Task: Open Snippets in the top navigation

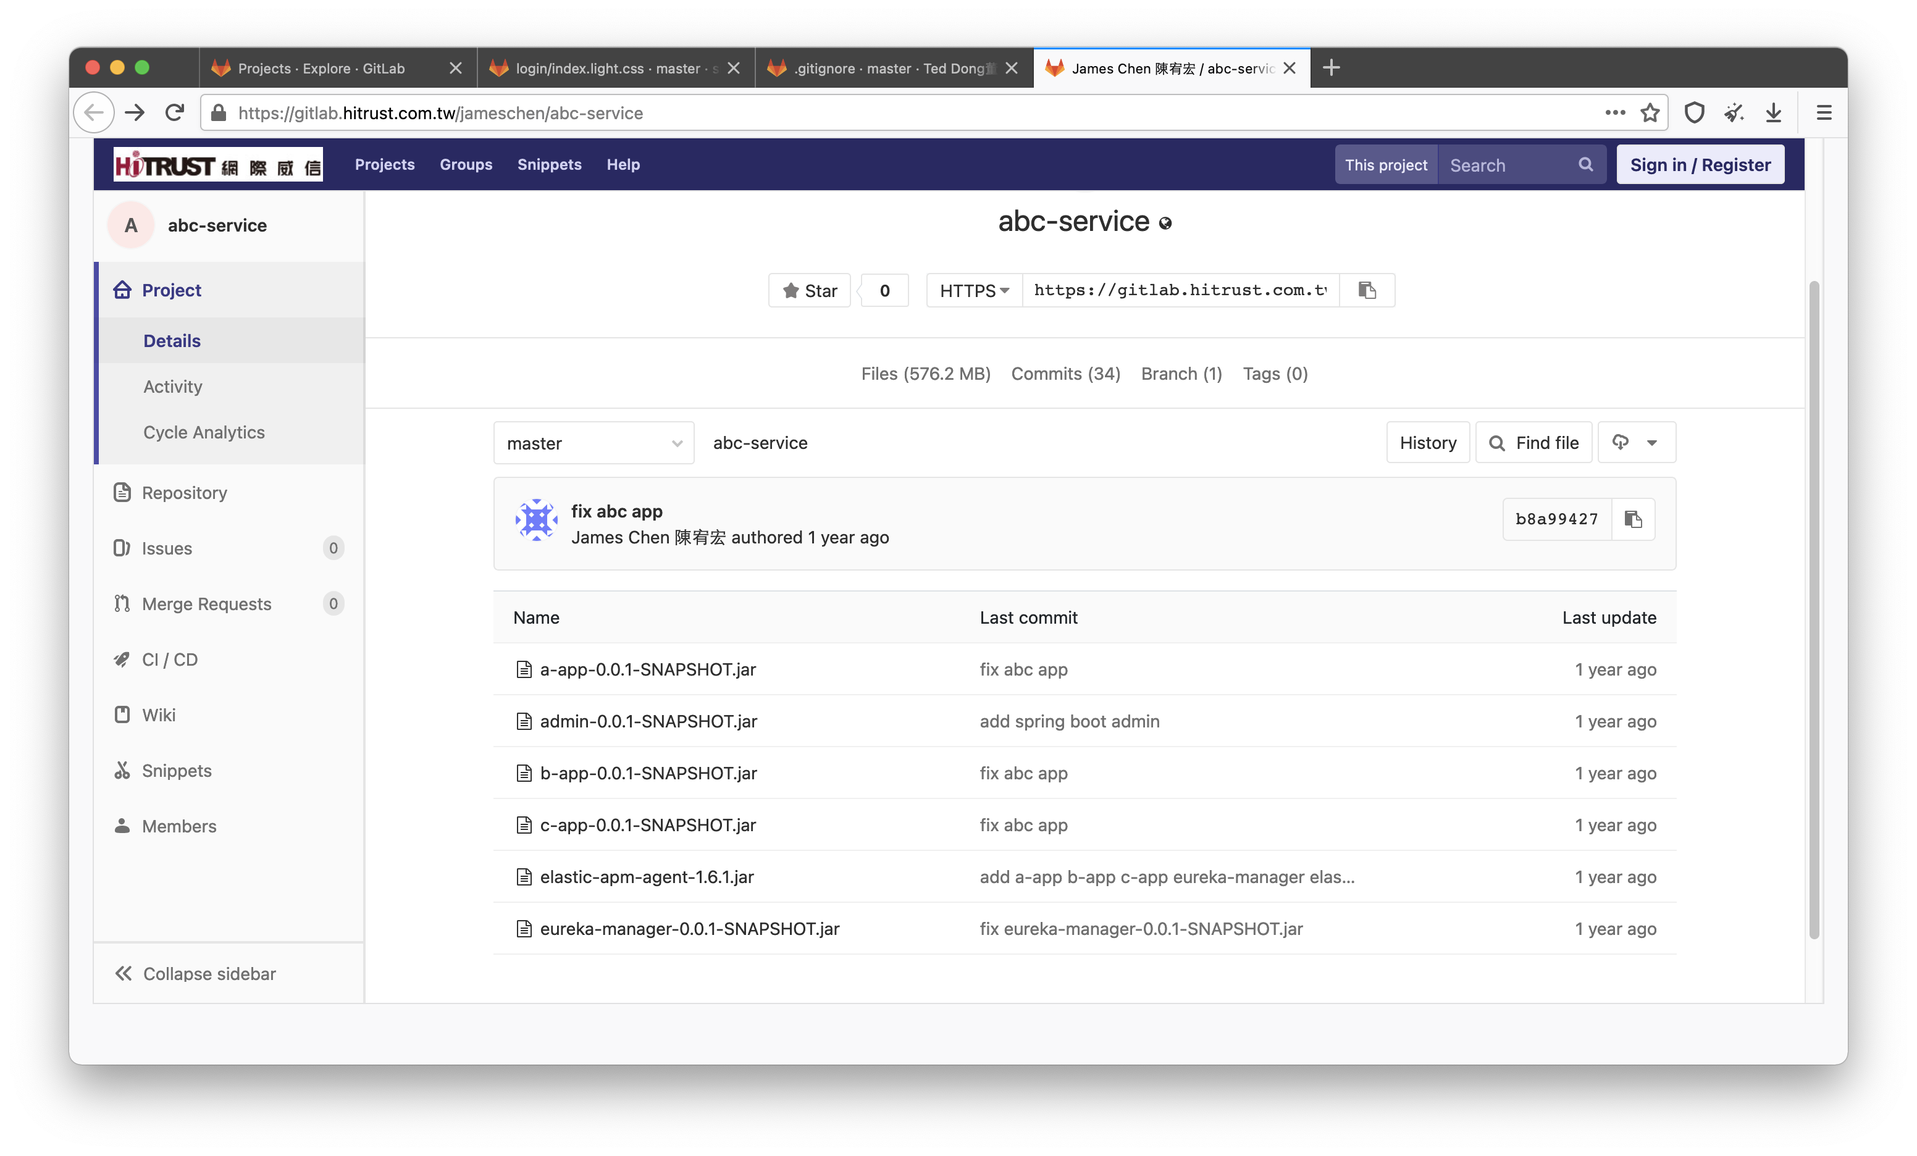Action: pyautogui.click(x=549, y=164)
